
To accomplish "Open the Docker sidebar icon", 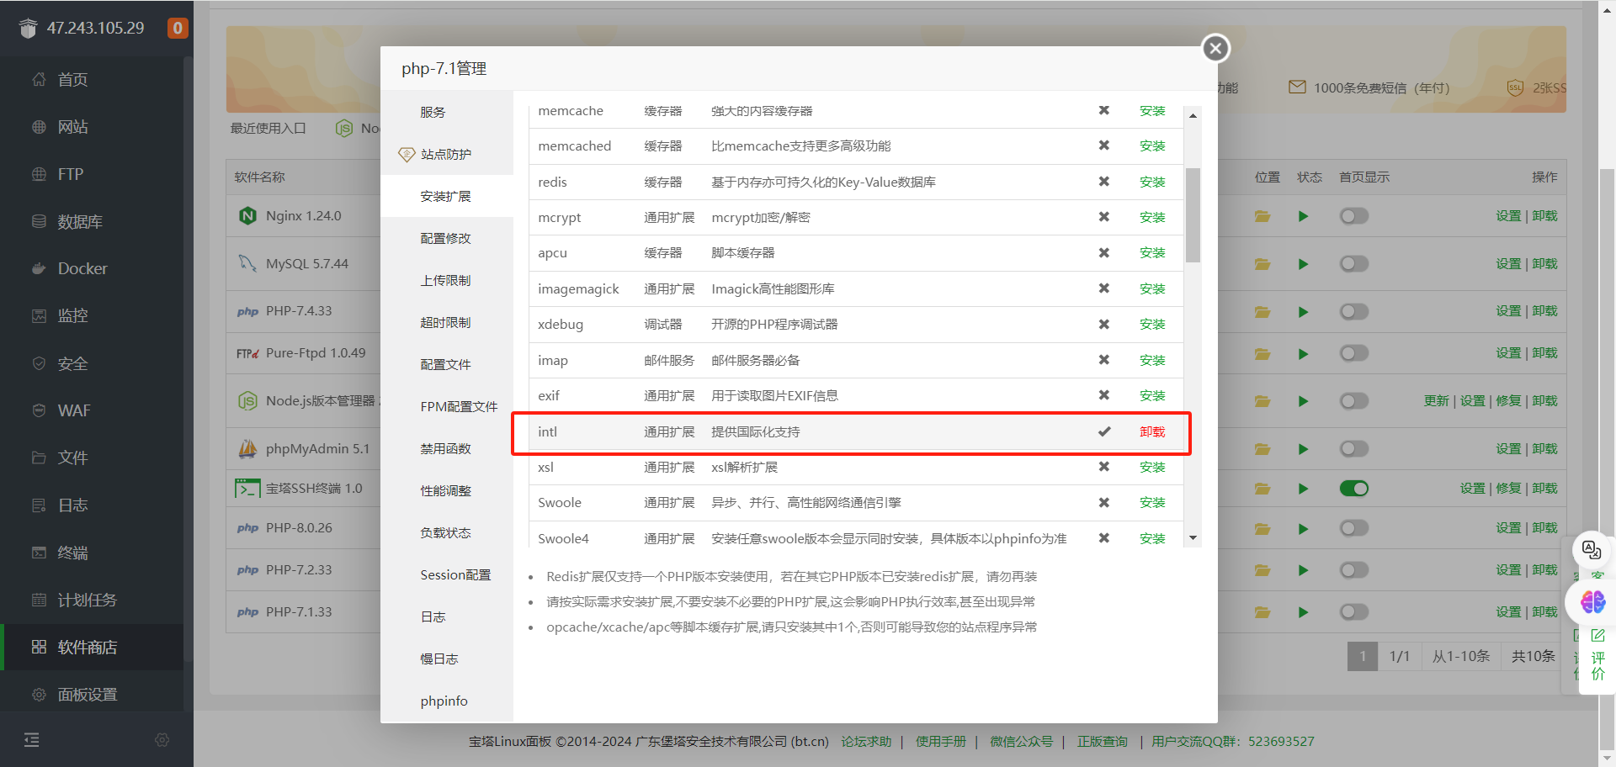I will tap(39, 269).
